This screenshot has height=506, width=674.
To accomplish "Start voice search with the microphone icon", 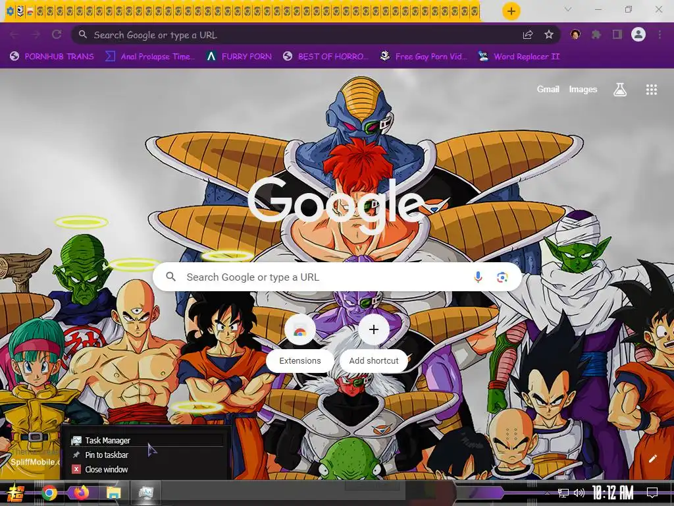I will [478, 277].
